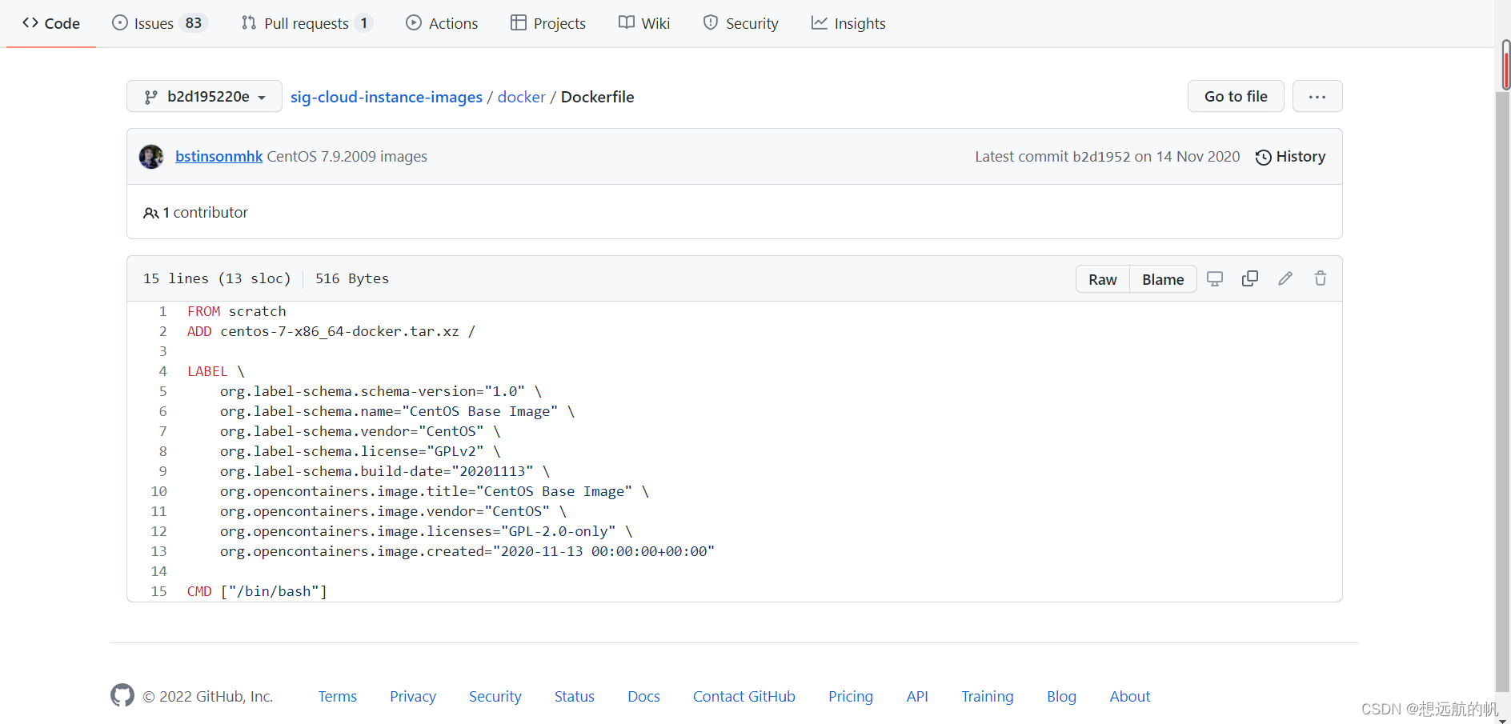Open the Security tab
1511x724 pixels.
tap(740, 23)
